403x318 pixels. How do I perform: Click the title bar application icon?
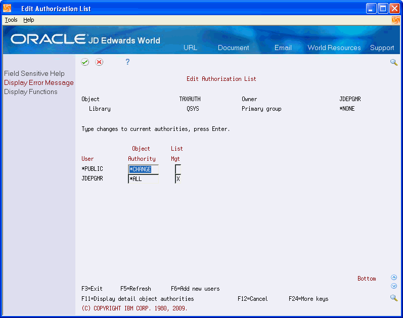pyautogui.click(x=7, y=9)
